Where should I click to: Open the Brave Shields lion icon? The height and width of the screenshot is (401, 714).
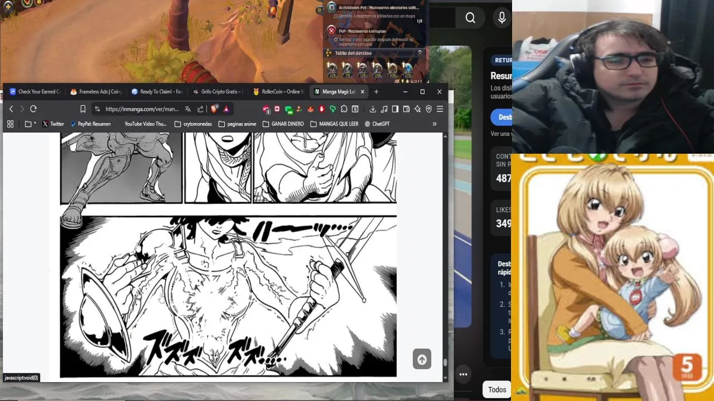(214, 109)
